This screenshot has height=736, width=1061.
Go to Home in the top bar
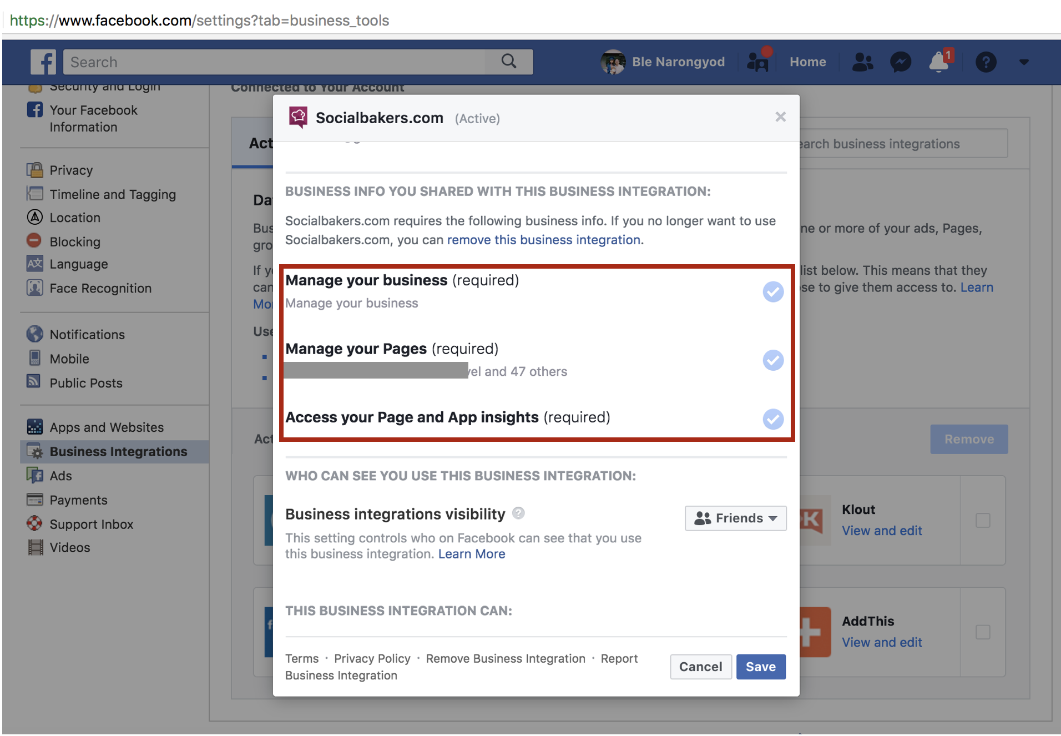pos(807,62)
